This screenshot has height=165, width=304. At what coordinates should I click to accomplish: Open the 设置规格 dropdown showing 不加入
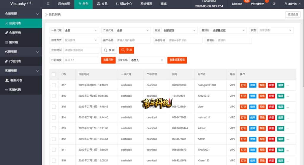pyautogui.click(x=147, y=60)
